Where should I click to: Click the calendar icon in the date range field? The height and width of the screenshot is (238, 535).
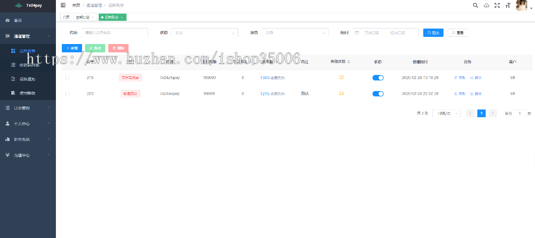click(x=357, y=33)
